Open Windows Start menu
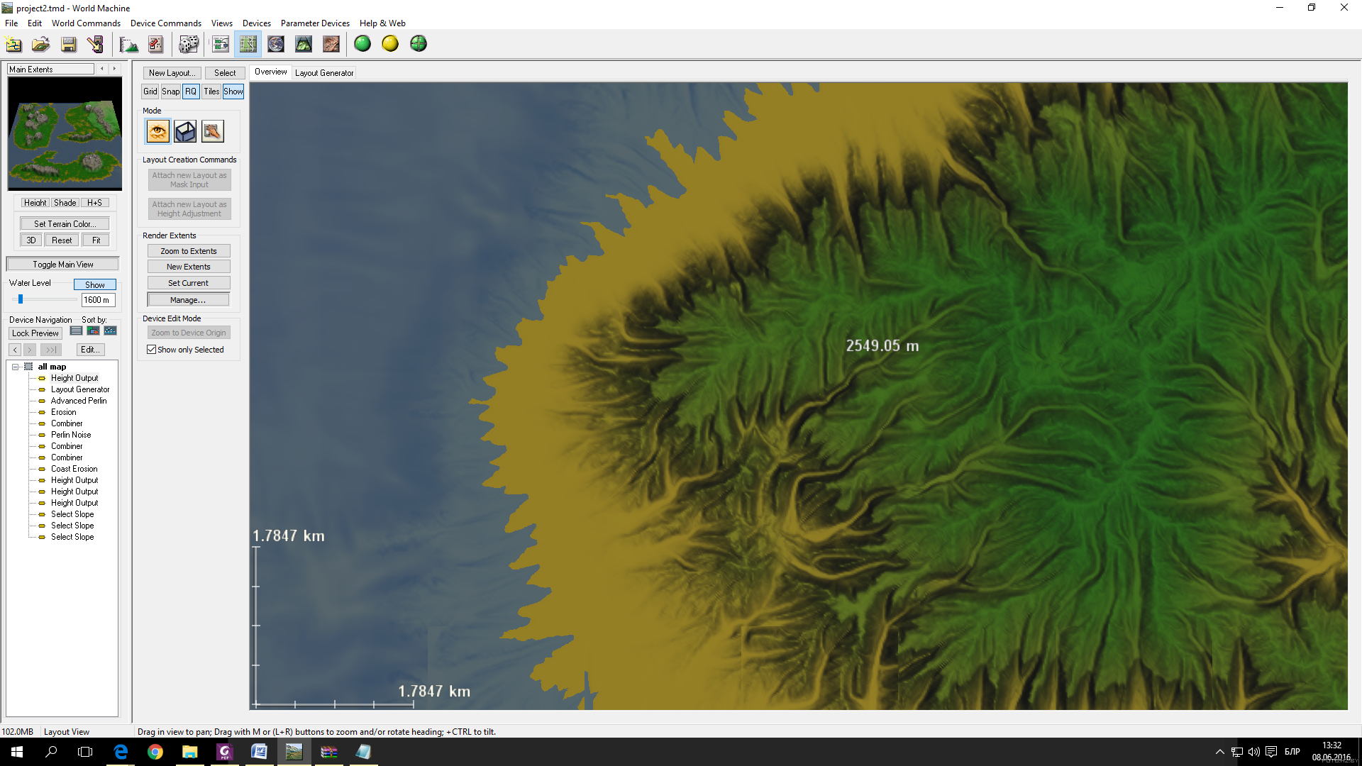Viewport: 1362px width, 766px height. (x=17, y=752)
